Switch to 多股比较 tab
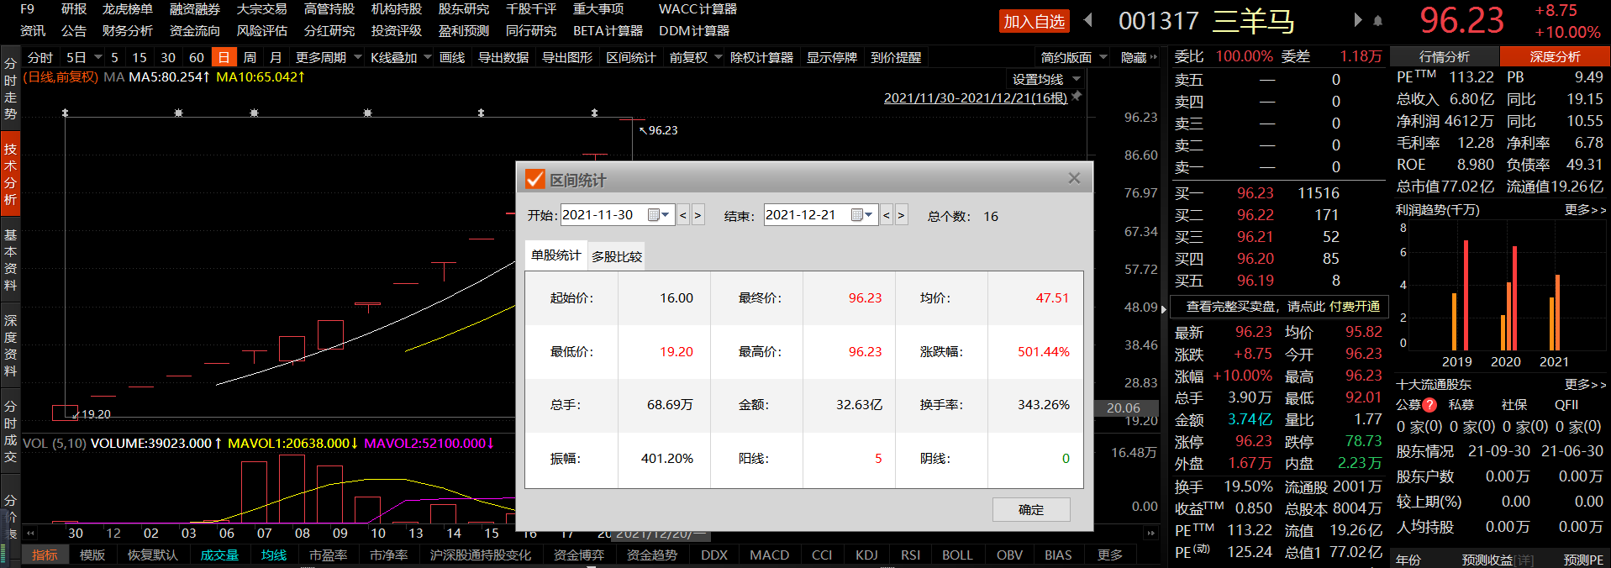This screenshot has width=1611, height=568. point(616,257)
